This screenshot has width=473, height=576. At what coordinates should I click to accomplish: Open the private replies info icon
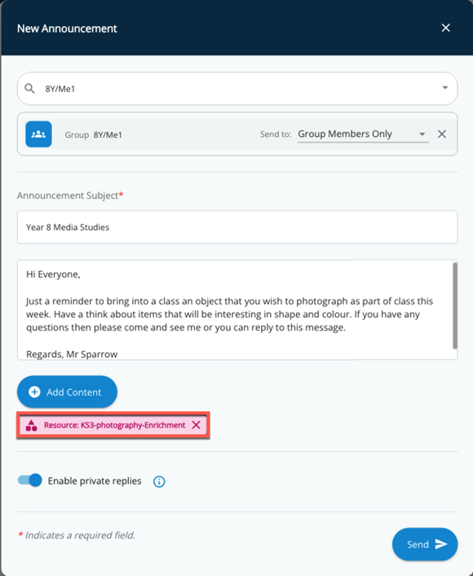[159, 481]
